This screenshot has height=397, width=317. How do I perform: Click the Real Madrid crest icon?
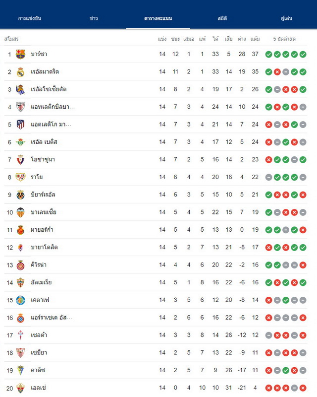pyautogui.click(x=20, y=72)
